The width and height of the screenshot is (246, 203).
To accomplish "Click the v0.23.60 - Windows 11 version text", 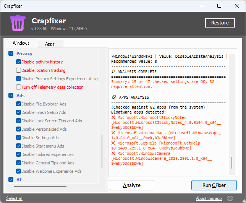I will click(x=59, y=29).
